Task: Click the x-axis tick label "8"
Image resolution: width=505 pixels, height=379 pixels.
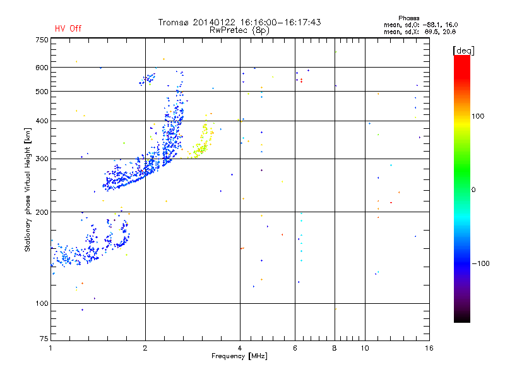Action: pos(335,348)
